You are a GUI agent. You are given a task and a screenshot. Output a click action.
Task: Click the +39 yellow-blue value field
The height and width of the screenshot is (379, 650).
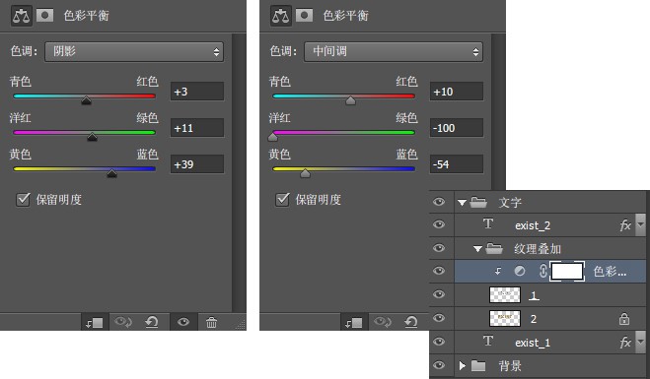click(x=197, y=164)
